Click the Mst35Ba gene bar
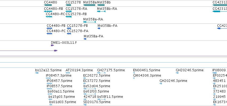Screen dimensions: 227x106 click(89, 5)
